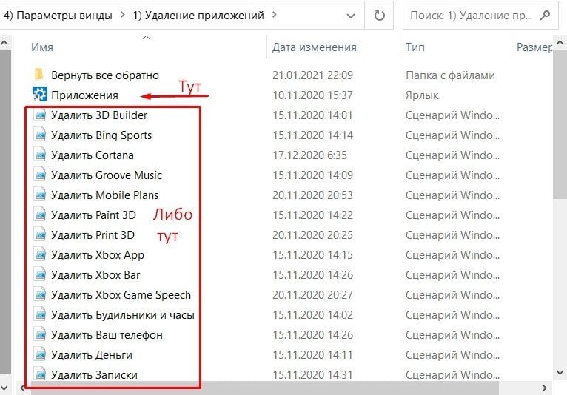Click the horizontal scrollbar thumb

point(265,388)
